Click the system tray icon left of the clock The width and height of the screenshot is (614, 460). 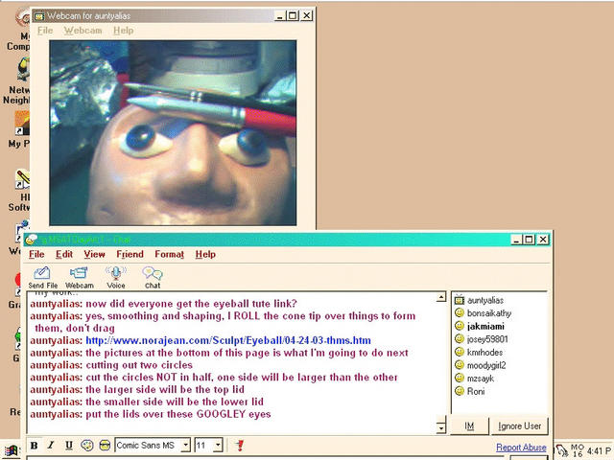[x=578, y=450]
